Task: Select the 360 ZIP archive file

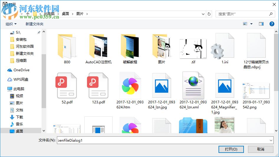Action: point(193,125)
